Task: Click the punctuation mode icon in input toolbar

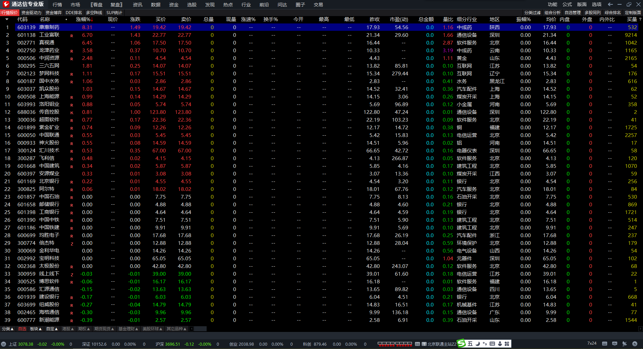Action: pyautogui.click(x=485, y=344)
